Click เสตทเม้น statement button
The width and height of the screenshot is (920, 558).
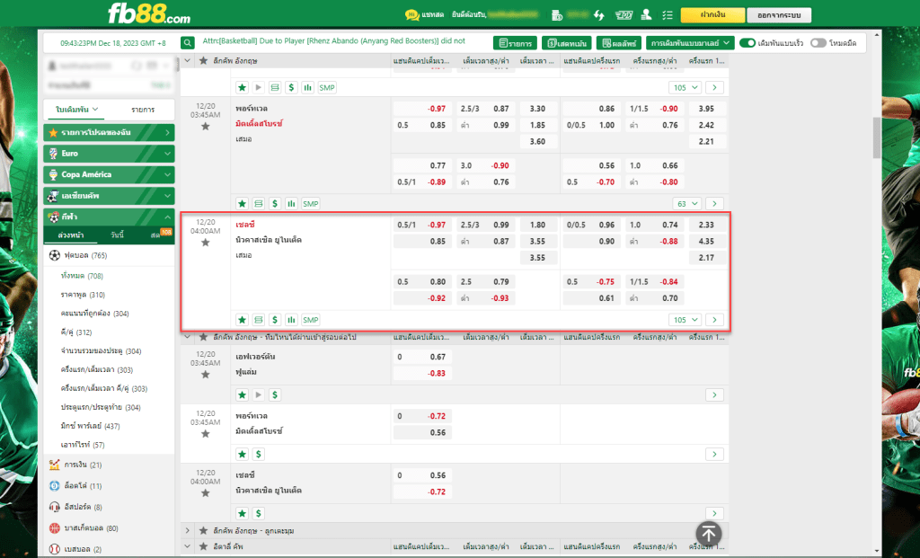[566, 43]
